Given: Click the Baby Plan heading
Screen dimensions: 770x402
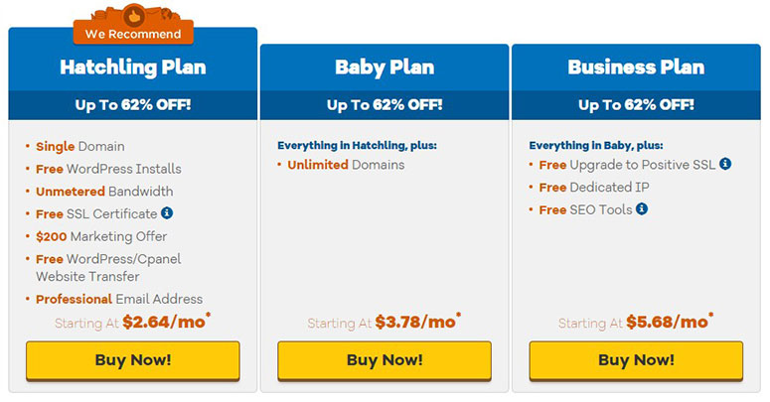Looking at the screenshot, I should point(385,67).
